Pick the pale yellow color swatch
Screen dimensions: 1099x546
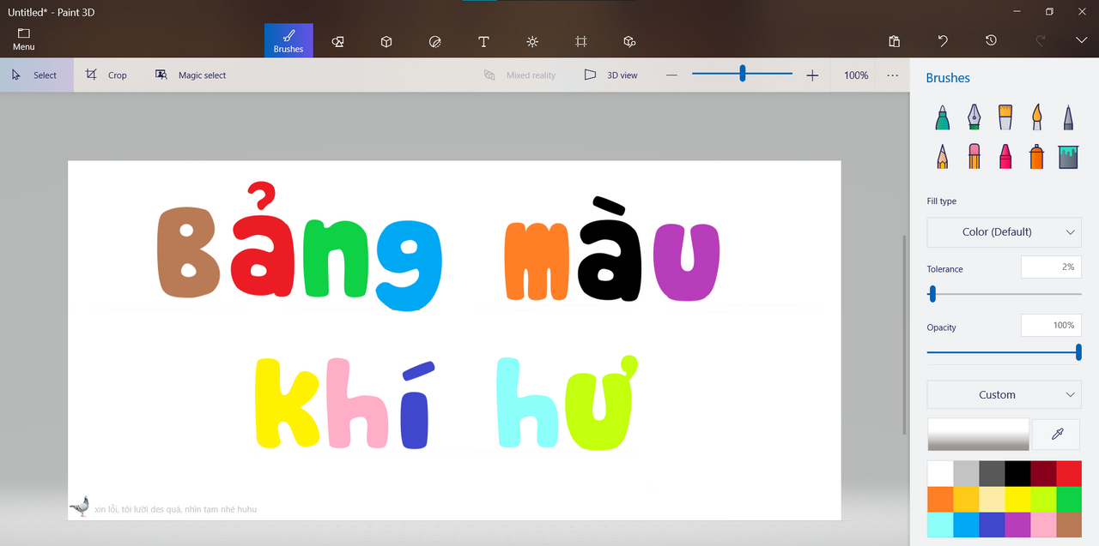tap(992, 500)
